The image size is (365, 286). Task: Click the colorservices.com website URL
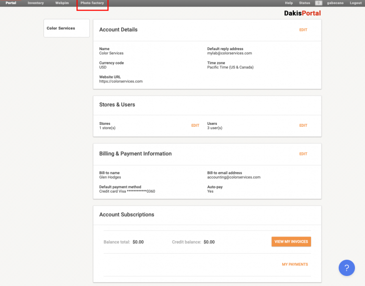click(121, 82)
